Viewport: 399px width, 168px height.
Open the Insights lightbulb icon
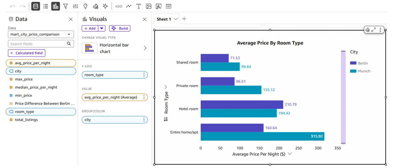pyautogui.click(x=86, y=6)
